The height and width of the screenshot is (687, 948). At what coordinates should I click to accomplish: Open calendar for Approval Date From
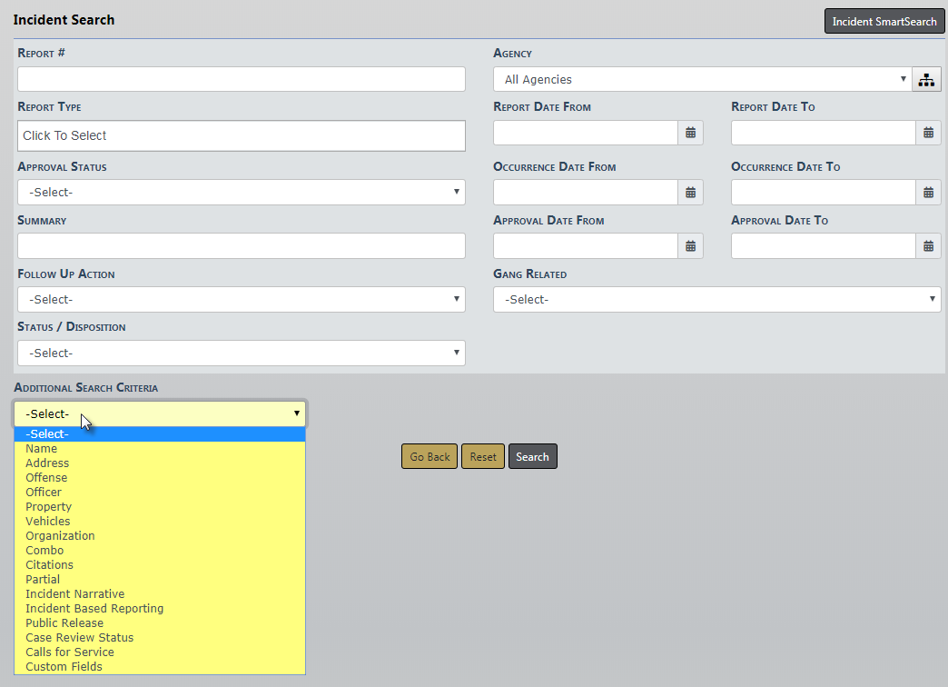click(690, 246)
